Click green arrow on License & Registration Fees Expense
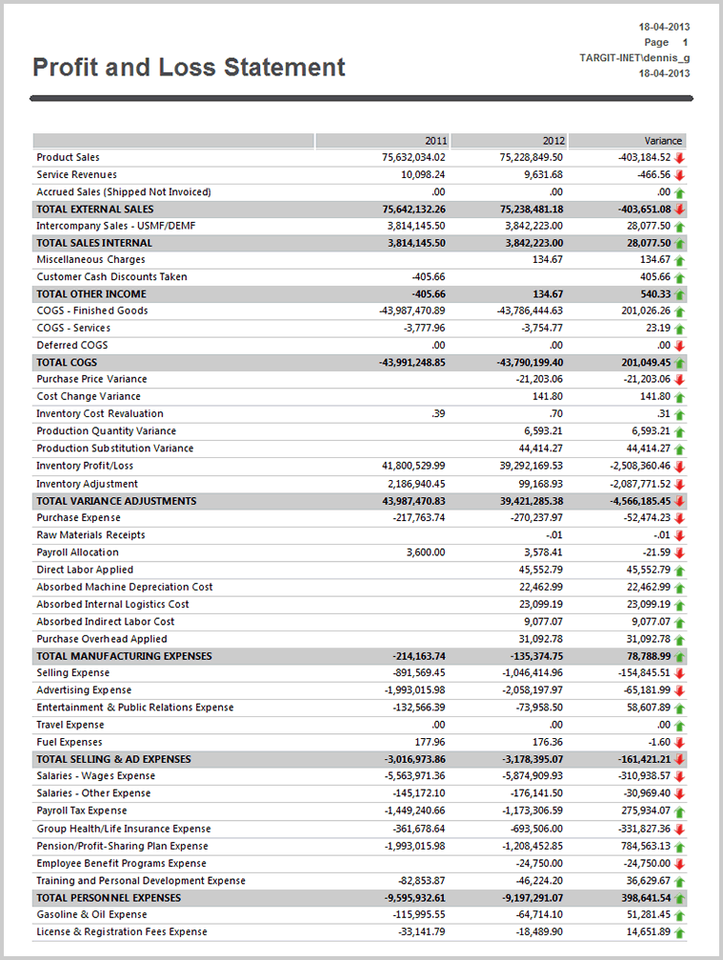723x960 pixels. pyautogui.click(x=679, y=932)
